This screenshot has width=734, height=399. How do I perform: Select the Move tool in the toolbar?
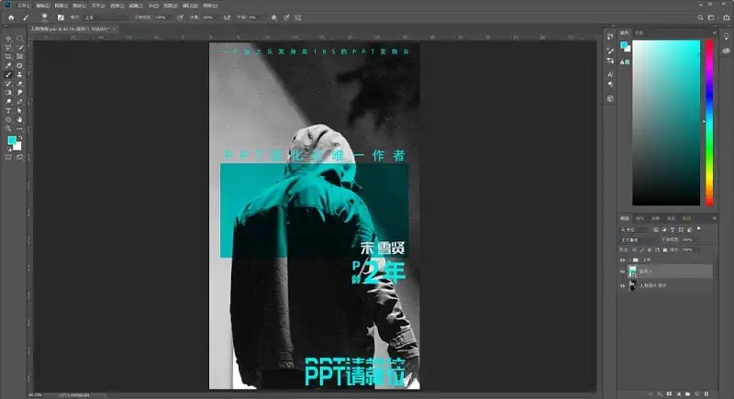pyautogui.click(x=8, y=39)
